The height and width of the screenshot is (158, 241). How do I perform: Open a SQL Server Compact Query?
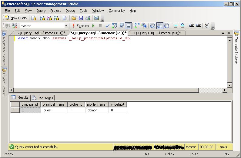pyautogui.click(x=65, y=18)
